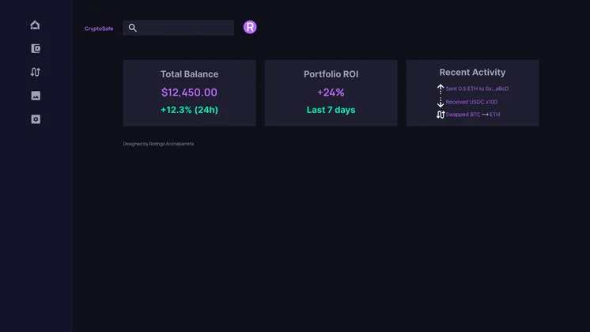590x332 pixels.
Task: Open 'Received USDC x100' entry
Action: (x=471, y=102)
